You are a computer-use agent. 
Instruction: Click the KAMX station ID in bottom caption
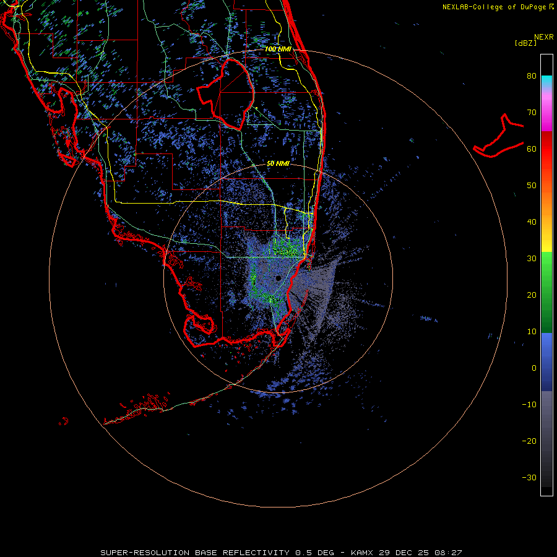point(363,553)
